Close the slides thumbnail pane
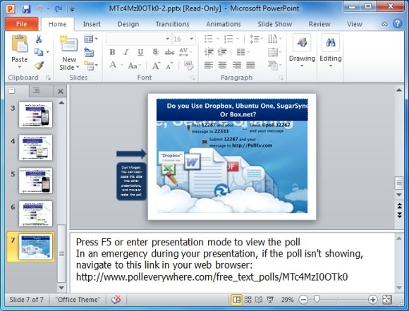Image resolution: width=409 pixels, height=311 pixels. tap(61, 91)
